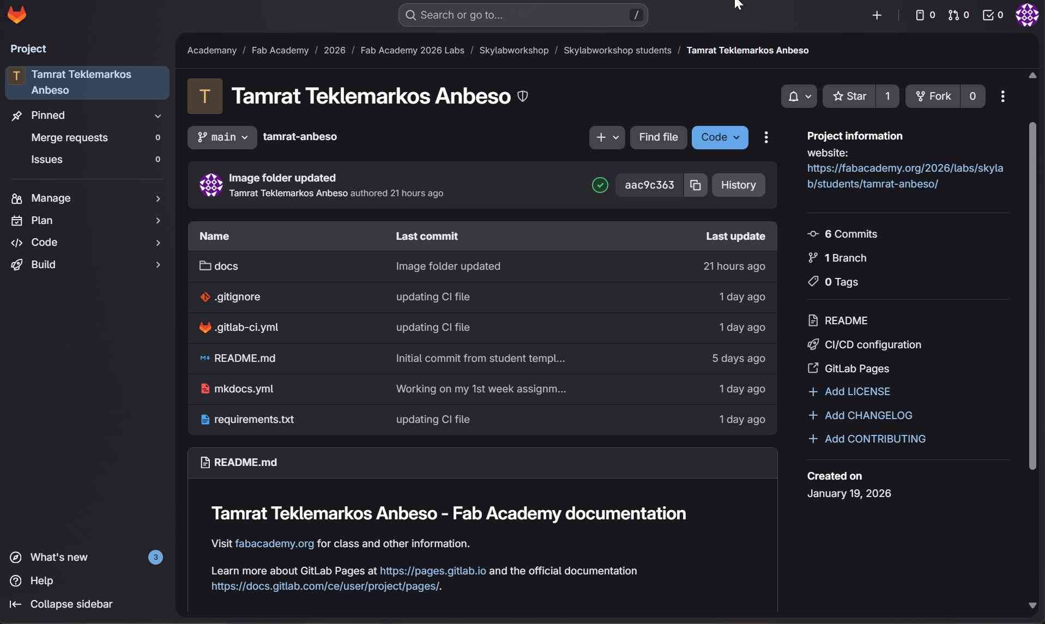Viewport: 1045px width, 624px height.
Task: Click the create new plus icon
Action: point(877,15)
